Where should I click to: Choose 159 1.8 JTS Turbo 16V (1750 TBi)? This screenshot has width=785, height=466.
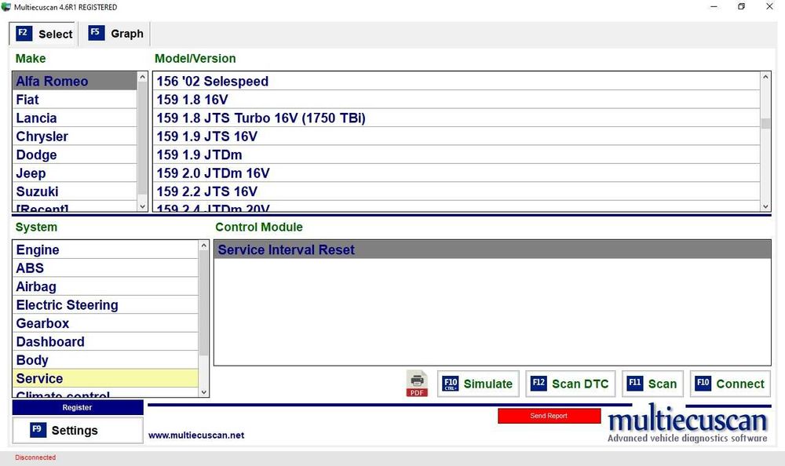(457, 118)
